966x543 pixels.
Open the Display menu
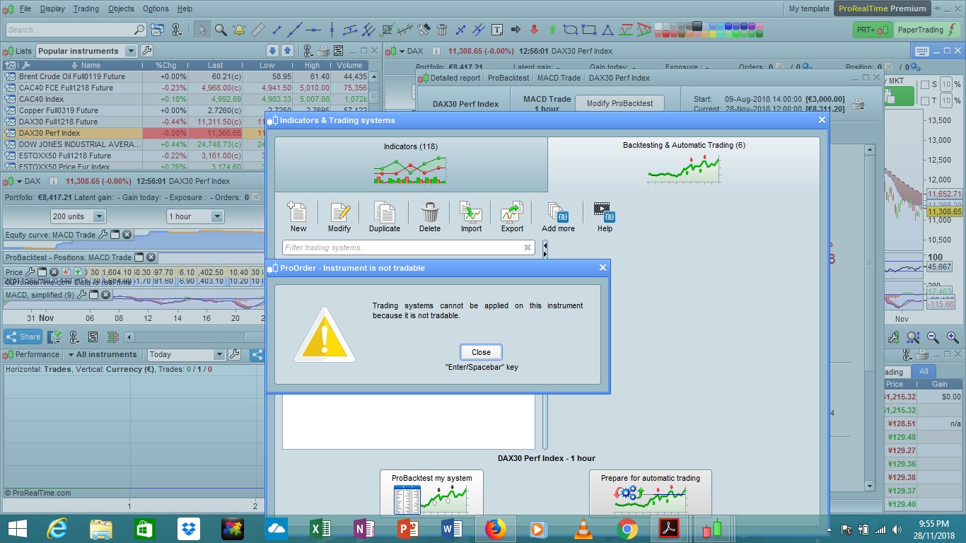click(x=52, y=8)
